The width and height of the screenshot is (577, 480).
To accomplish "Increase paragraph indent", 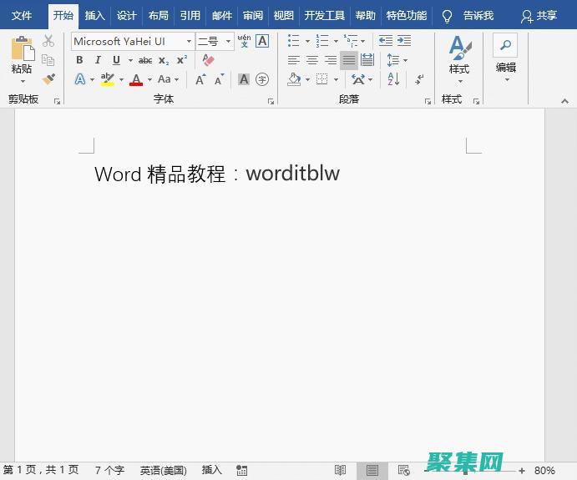I will pyautogui.click(x=404, y=41).
